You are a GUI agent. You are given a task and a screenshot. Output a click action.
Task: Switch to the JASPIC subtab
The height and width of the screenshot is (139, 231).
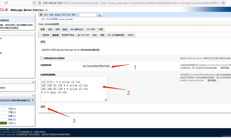click(x=131, y=35)
